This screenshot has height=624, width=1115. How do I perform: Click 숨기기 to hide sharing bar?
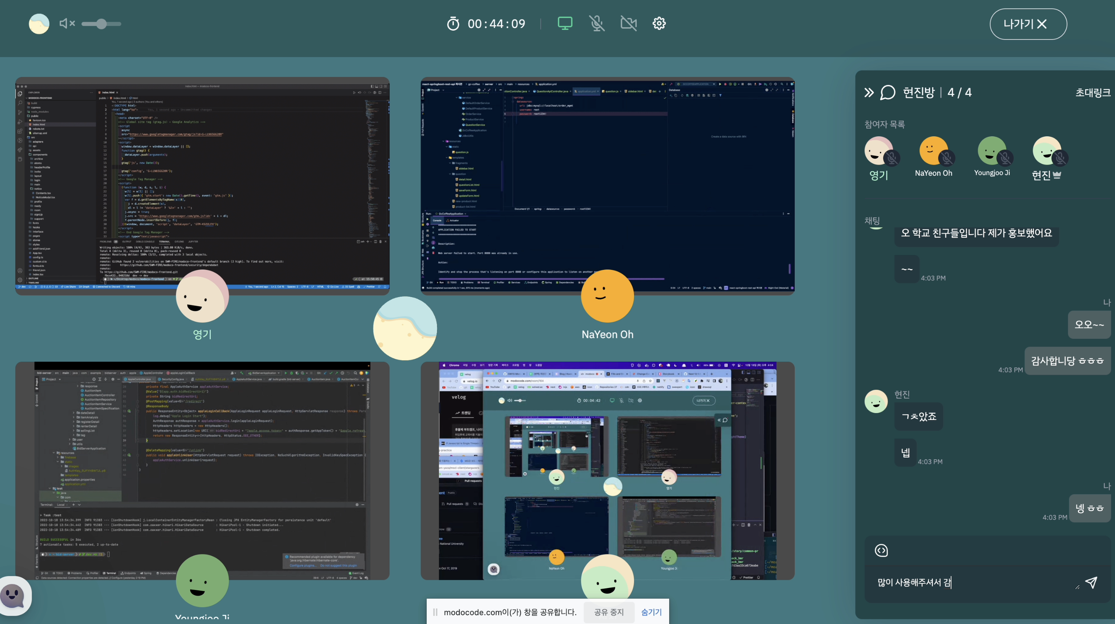click(651, 612)
